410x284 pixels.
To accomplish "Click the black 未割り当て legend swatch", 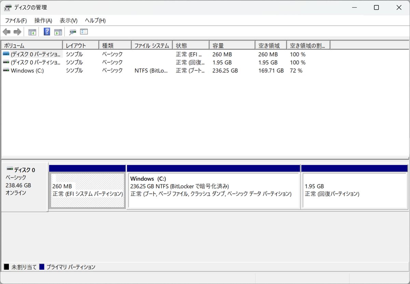I will (6, 267).
